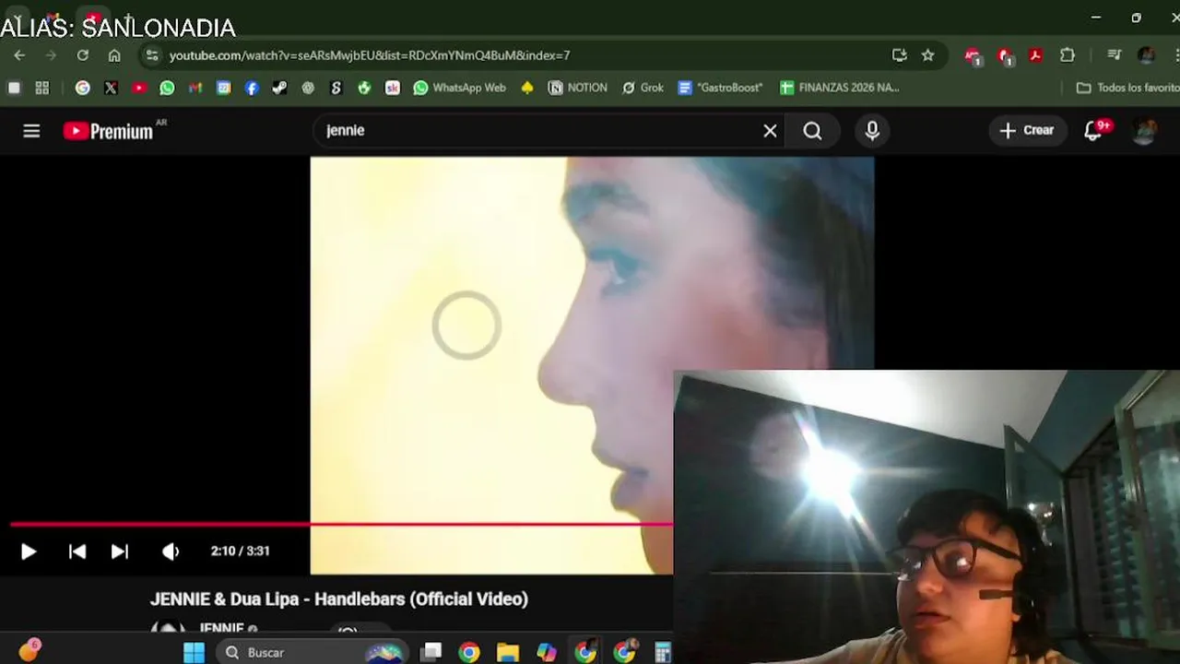Viewport: 1180px width, 664px height.
Task: Open the taskbar widget with badge 6
Action: pyautogui.click(x=29, y=651)
